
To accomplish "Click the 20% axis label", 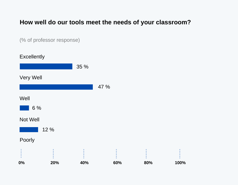I will (55, 163).
